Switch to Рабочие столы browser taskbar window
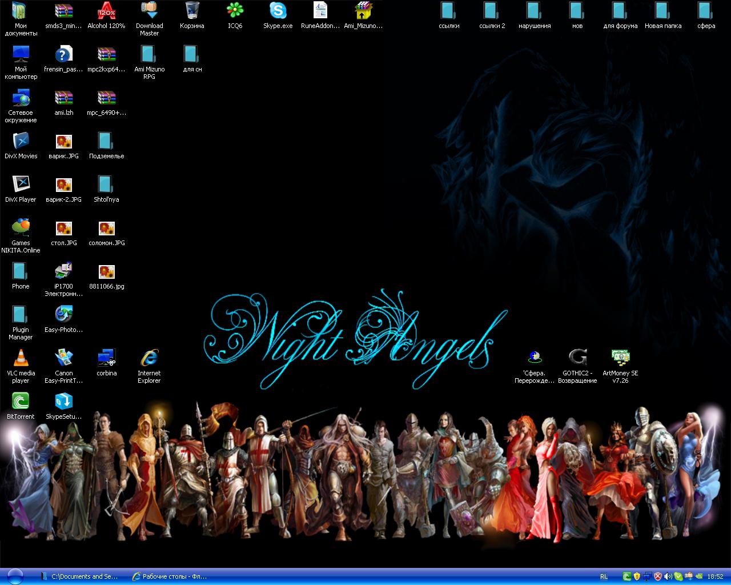 coord(170,576)
